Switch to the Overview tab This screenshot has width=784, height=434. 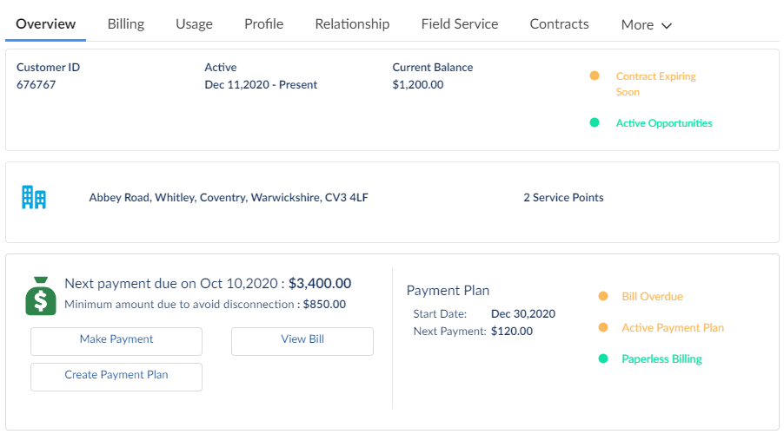45,24
